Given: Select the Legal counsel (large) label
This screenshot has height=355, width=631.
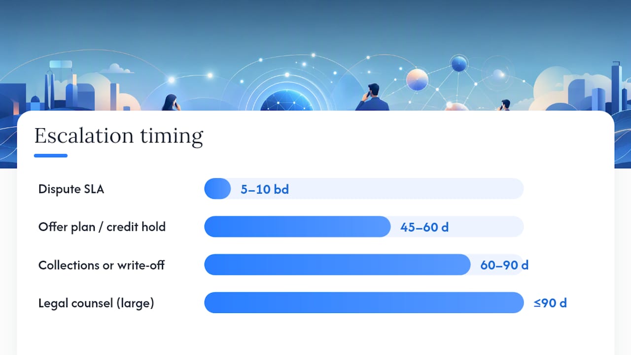Looking at the screenshot, I should [x=96, y=303].
